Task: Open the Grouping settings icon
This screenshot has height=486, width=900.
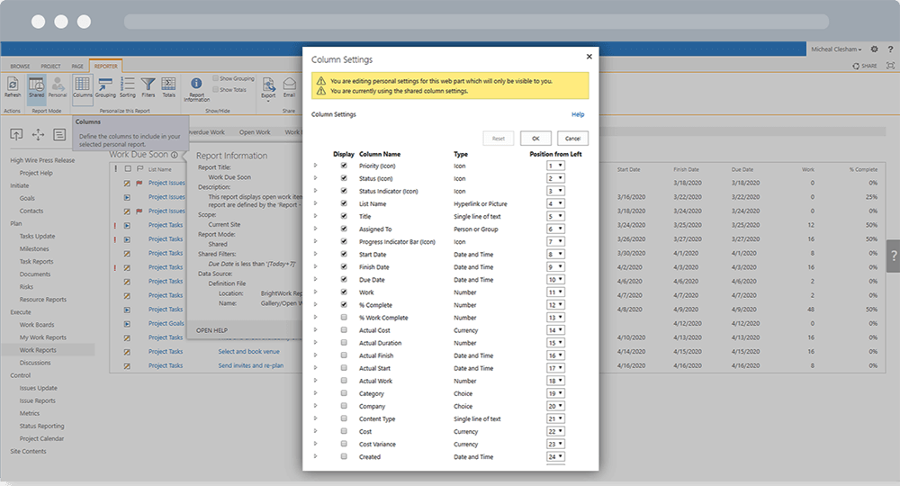Action: [x=104, y=85]
